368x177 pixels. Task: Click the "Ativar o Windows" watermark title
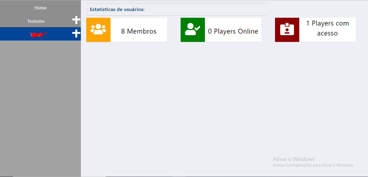[294, 159]
